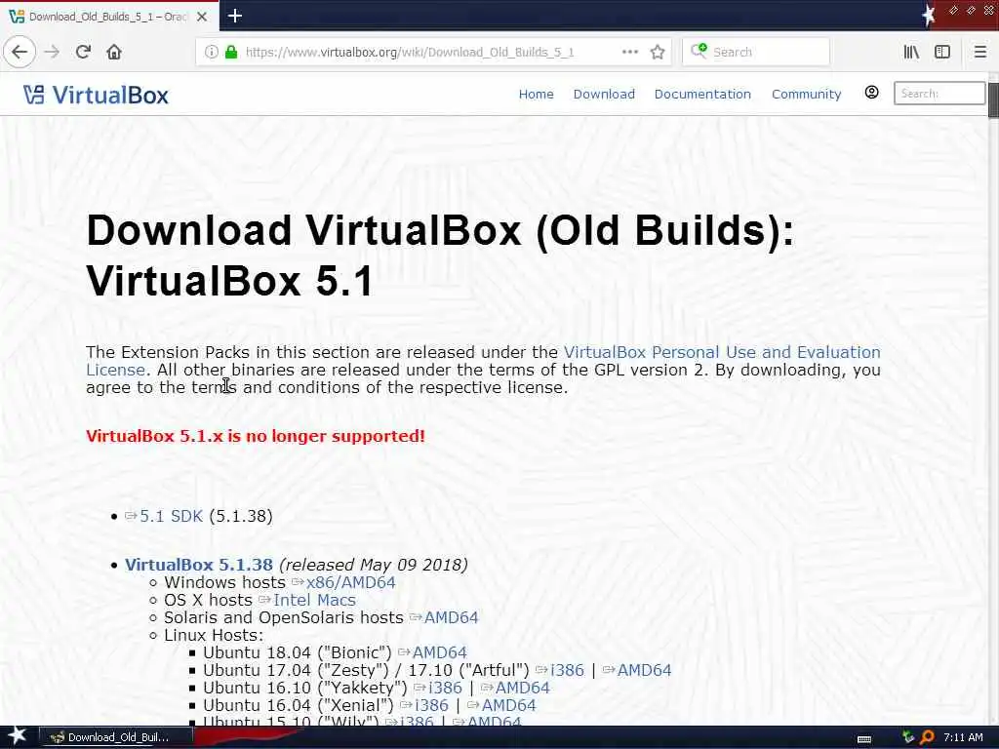This screenshot has width=999, height=749.
Task: Open a new tab with the plus button
Action: pos(235,16)
